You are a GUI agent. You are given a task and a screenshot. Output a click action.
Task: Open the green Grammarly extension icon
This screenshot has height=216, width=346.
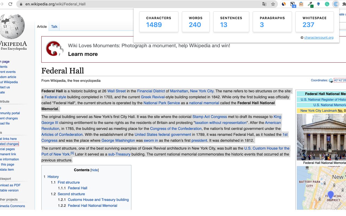327,4
